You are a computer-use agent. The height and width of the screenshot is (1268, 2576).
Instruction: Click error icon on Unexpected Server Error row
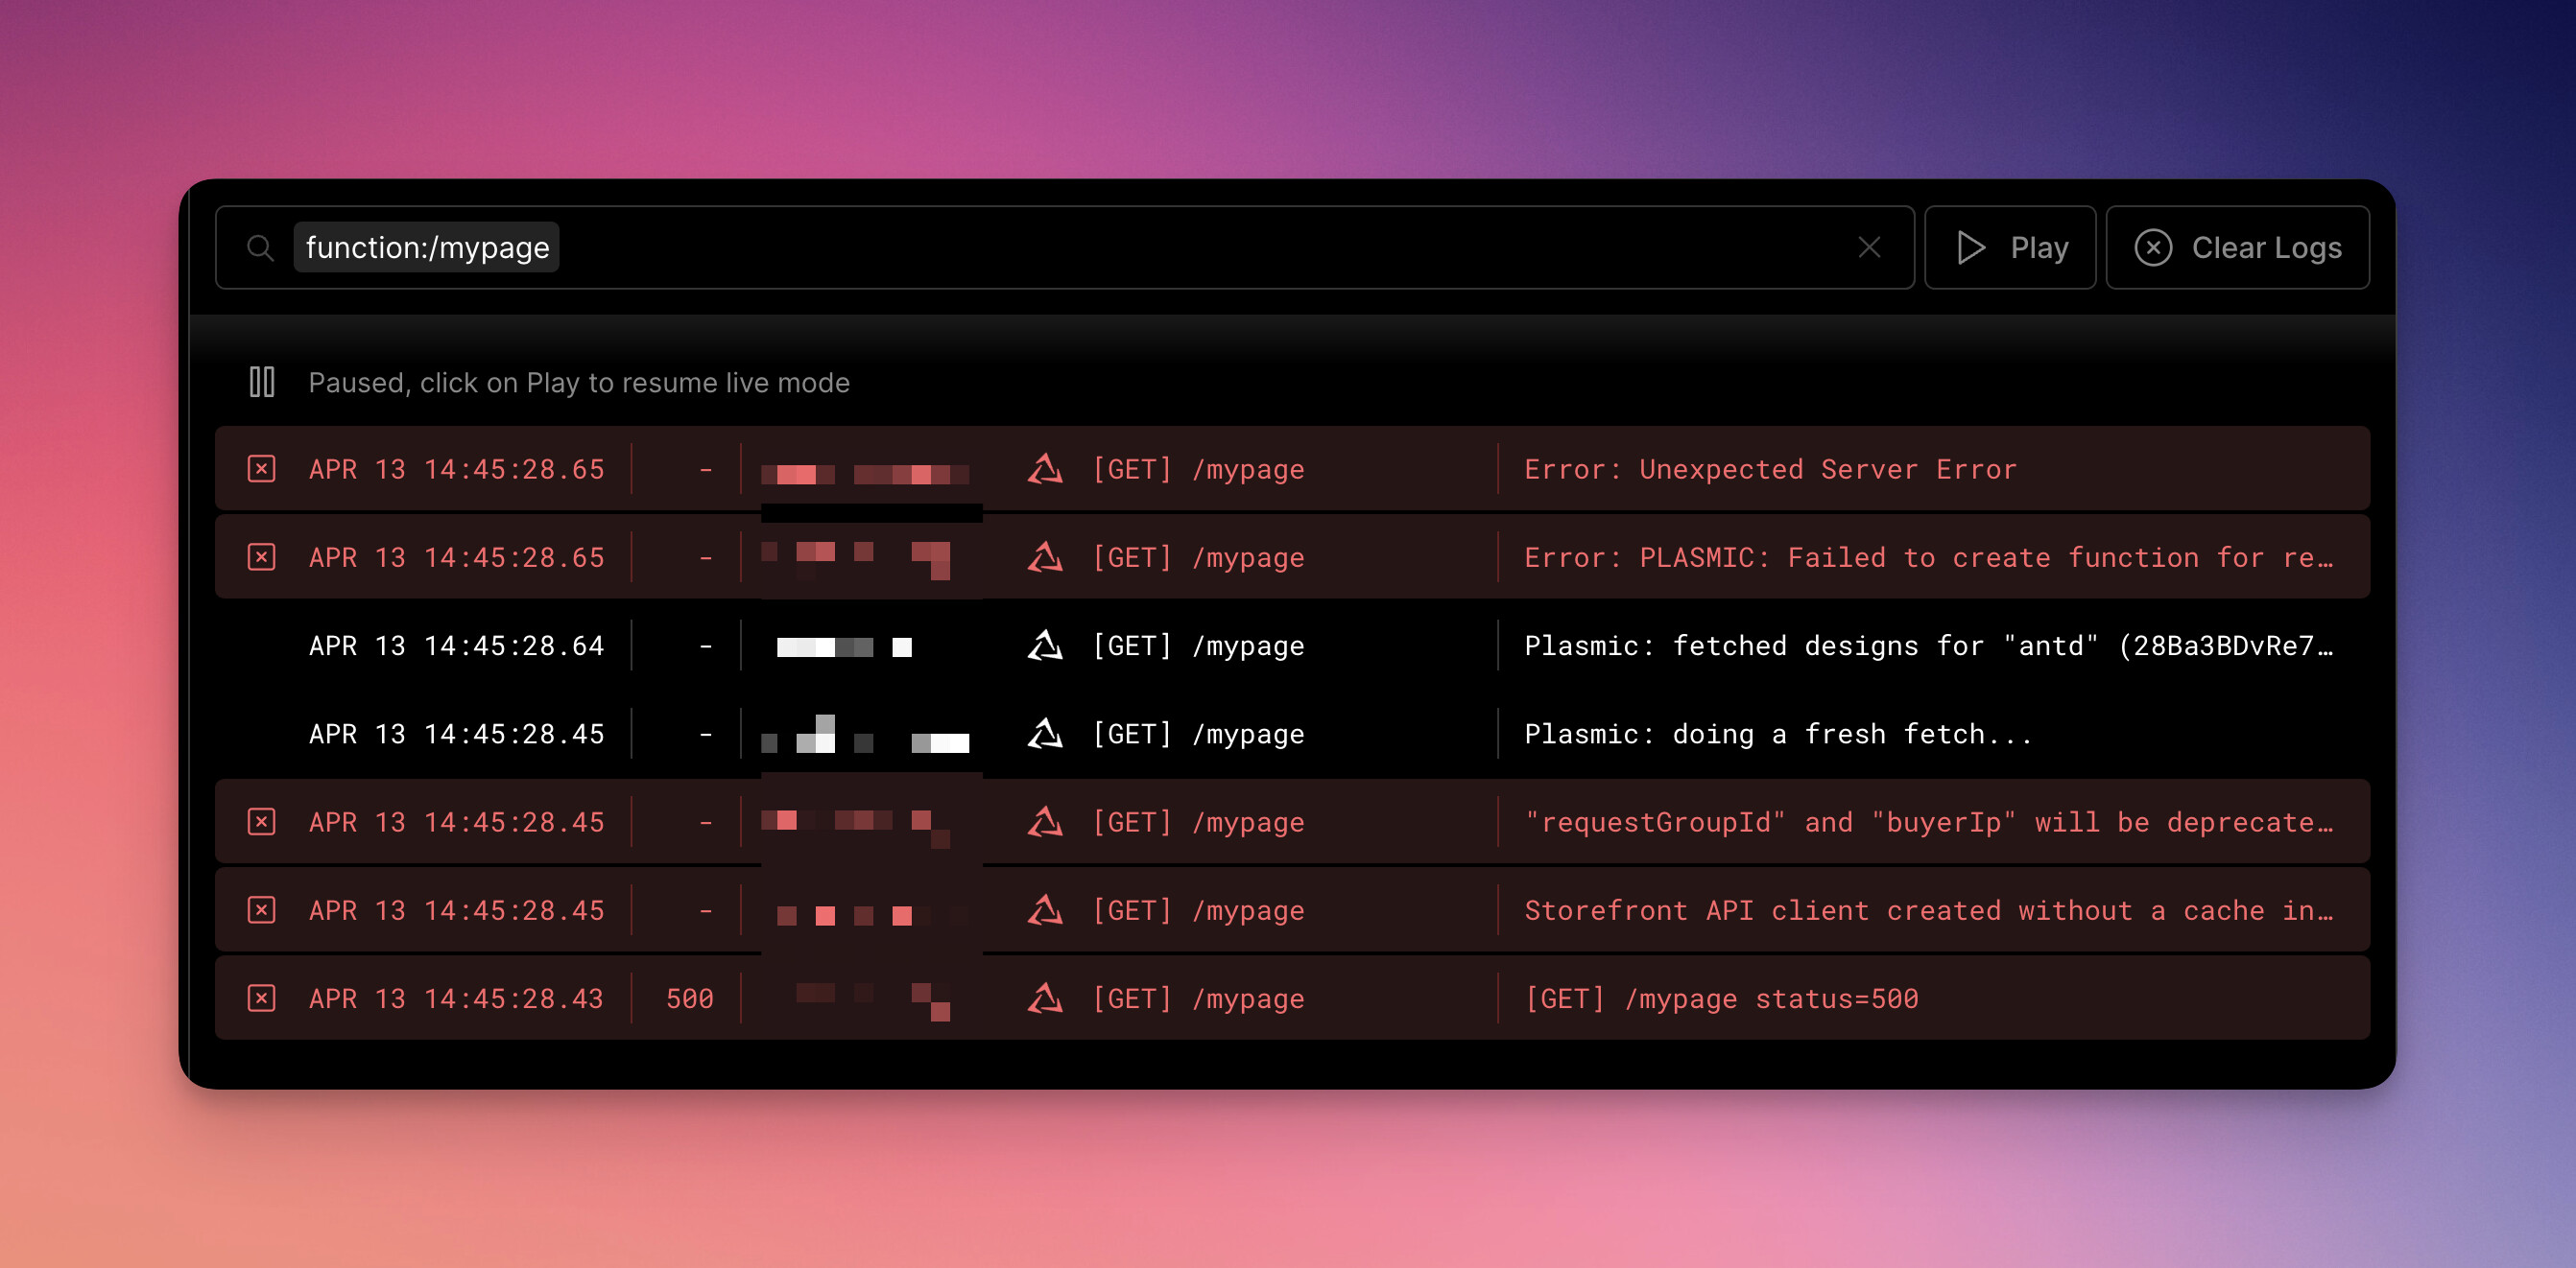(262, 469)
